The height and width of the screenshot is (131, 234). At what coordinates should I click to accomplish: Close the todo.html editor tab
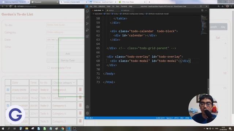pos(103,11)
